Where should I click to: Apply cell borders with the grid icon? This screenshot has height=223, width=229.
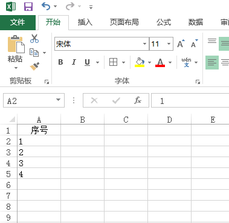tap(113, 62)
